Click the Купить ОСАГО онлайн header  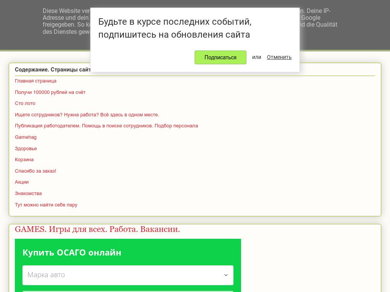click(72, 252)
